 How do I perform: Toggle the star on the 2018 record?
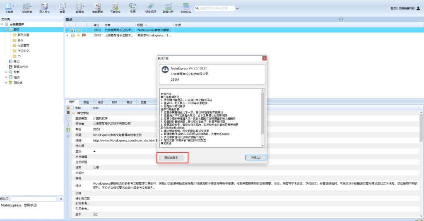pyautogui.click(x=78, y=36)
